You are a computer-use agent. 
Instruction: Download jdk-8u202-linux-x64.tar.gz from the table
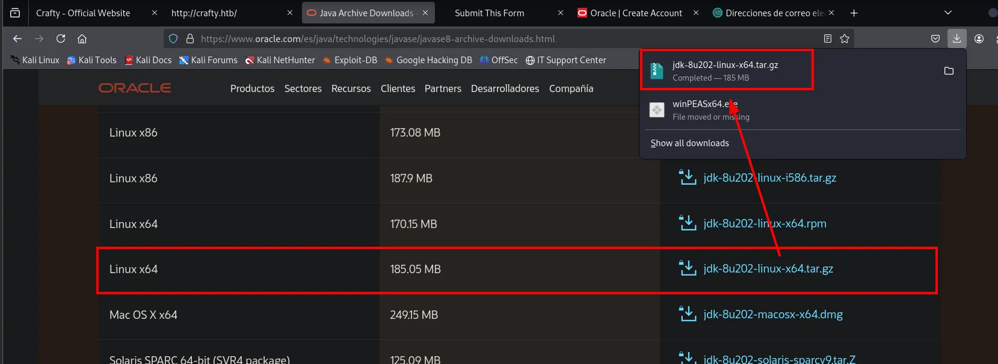pos(768,268)
